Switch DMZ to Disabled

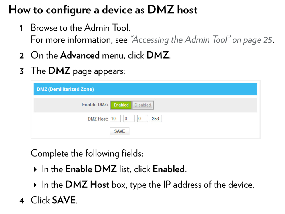(x=142, y=105)
